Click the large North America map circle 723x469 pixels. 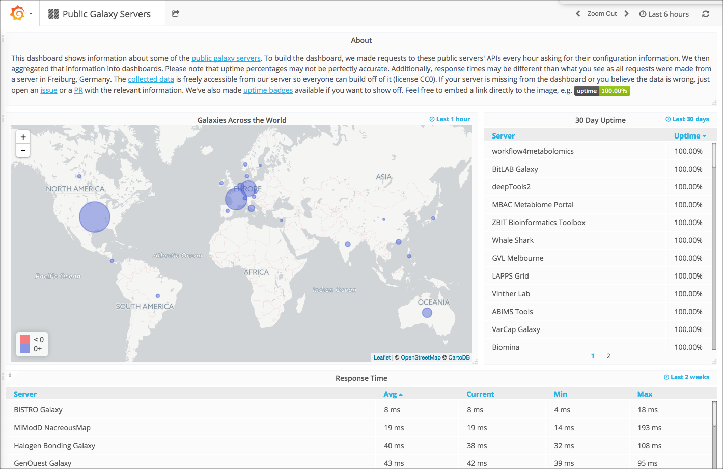click(95, 217)
